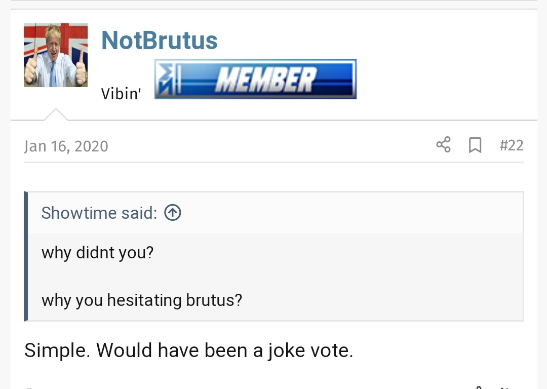Click the quote line 'why you hesitating brutus?'

[x=142, y=300]
